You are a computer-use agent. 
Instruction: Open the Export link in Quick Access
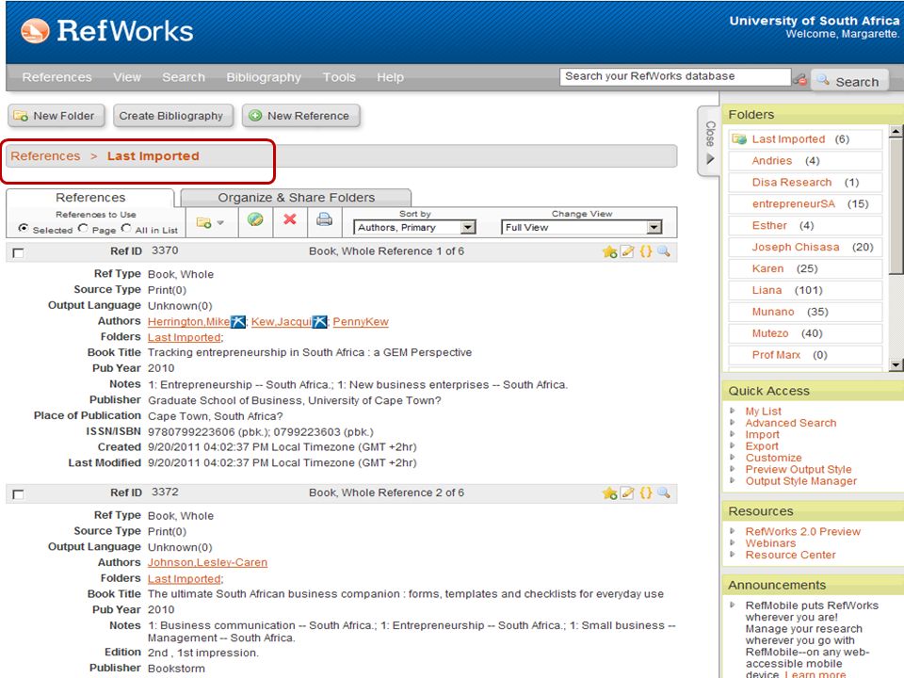pyautogui.click(x=762, y=445)
